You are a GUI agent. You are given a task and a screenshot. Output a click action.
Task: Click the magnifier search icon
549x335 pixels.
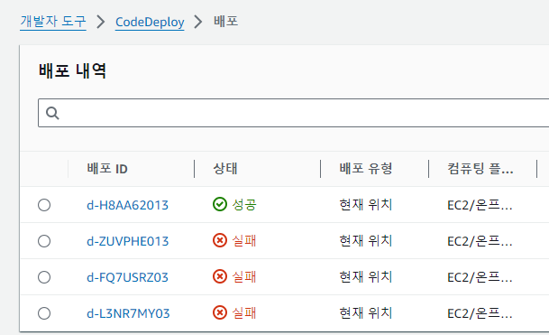pos(52,113)
